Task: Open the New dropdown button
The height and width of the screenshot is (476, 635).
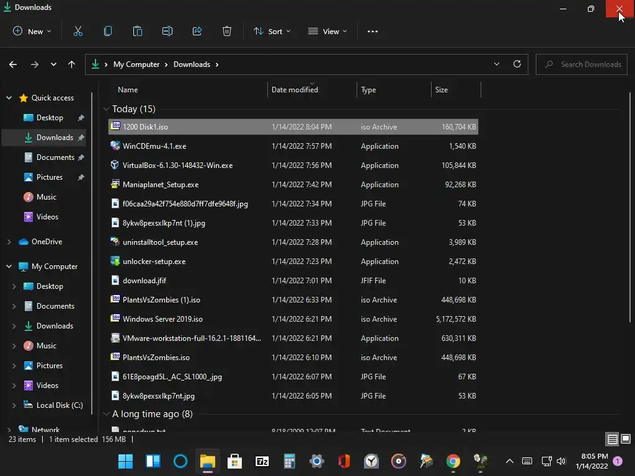Action: 32,31
